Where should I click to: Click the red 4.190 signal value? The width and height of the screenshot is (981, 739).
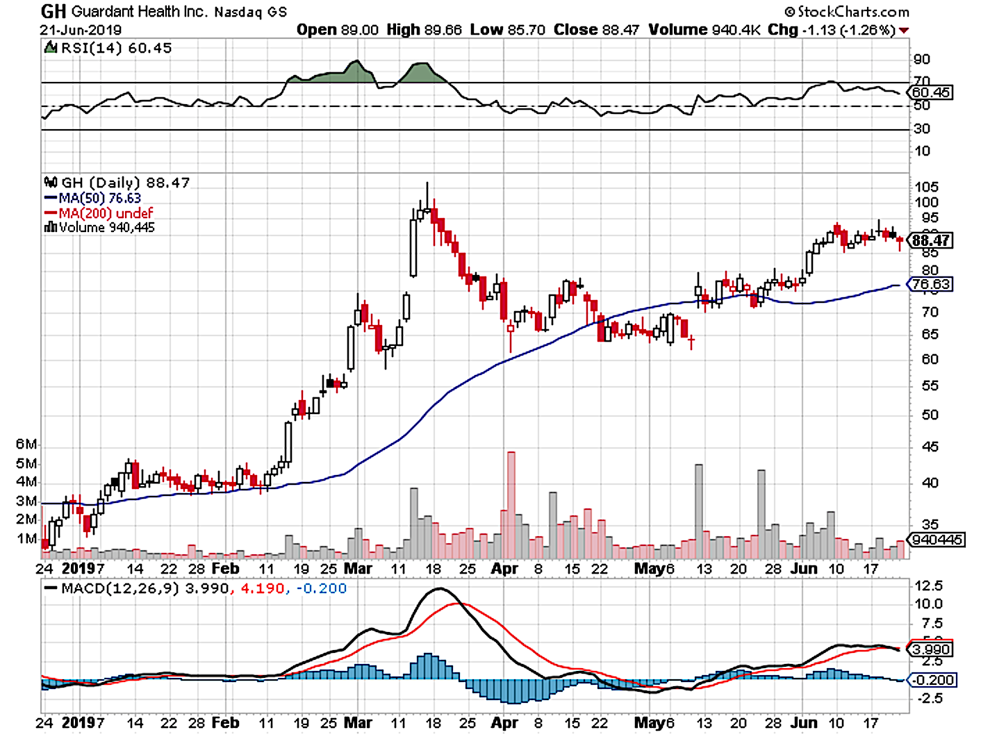tap(263, 588)
